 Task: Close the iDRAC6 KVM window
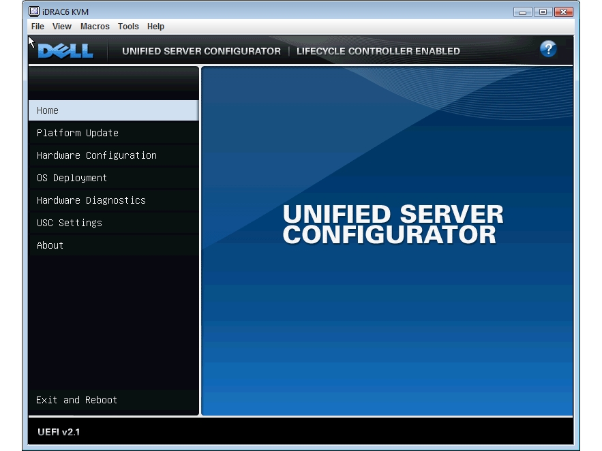564,12
